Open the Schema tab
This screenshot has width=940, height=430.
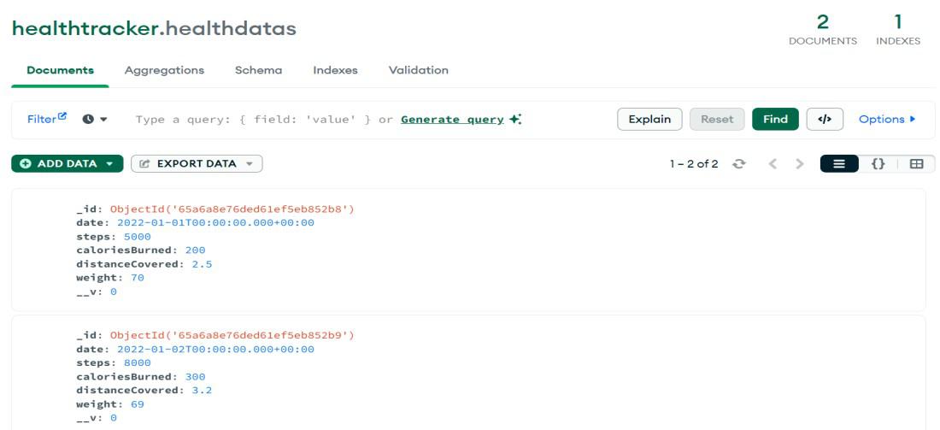pyautogui.click(x=258, y=70)
